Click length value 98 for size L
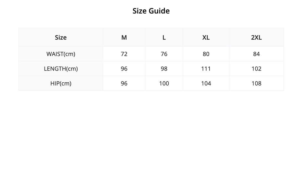This screenshot has height=177, width=302. pyautogui.click(x=164, y=69)
